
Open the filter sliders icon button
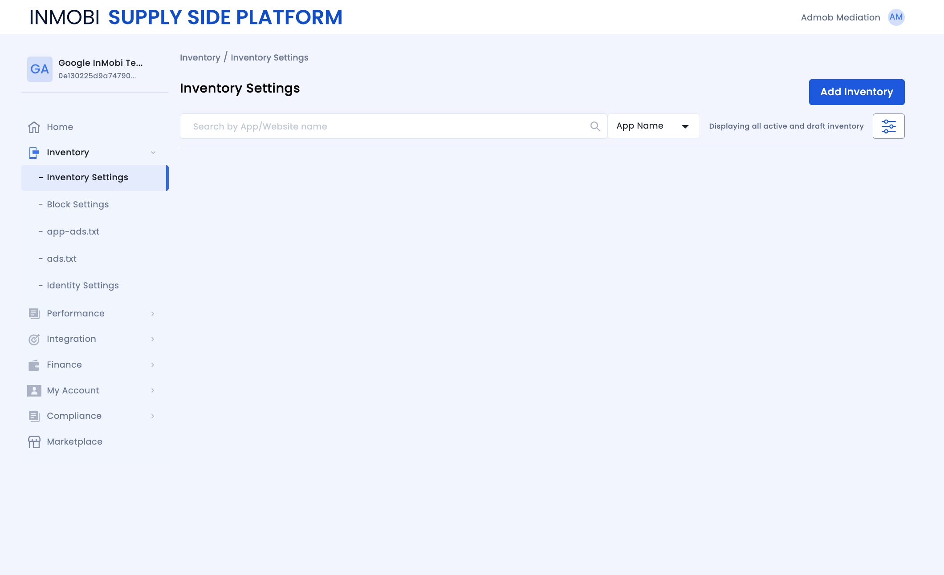coord(888,126)
